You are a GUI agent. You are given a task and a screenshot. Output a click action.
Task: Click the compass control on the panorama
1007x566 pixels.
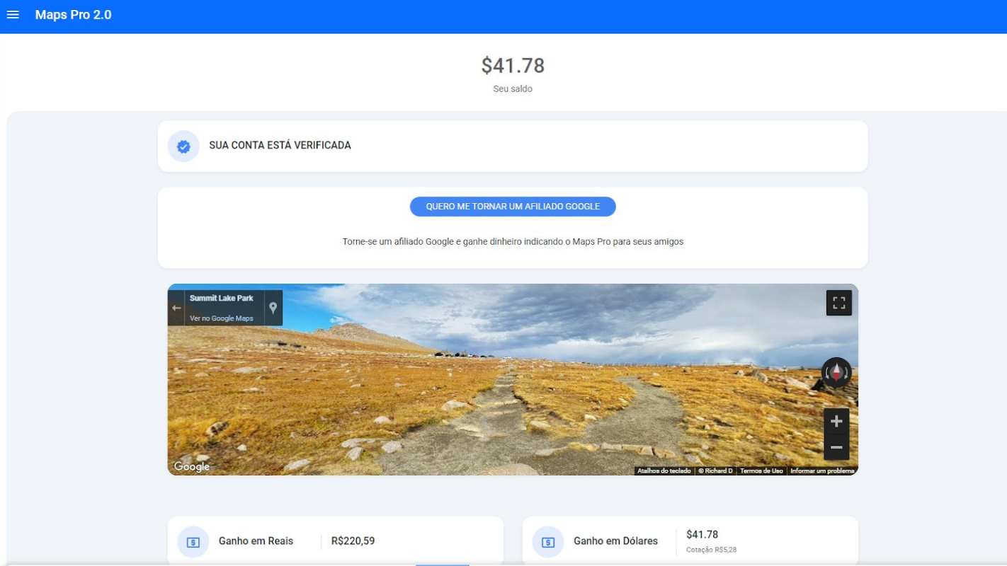(836, 372)
